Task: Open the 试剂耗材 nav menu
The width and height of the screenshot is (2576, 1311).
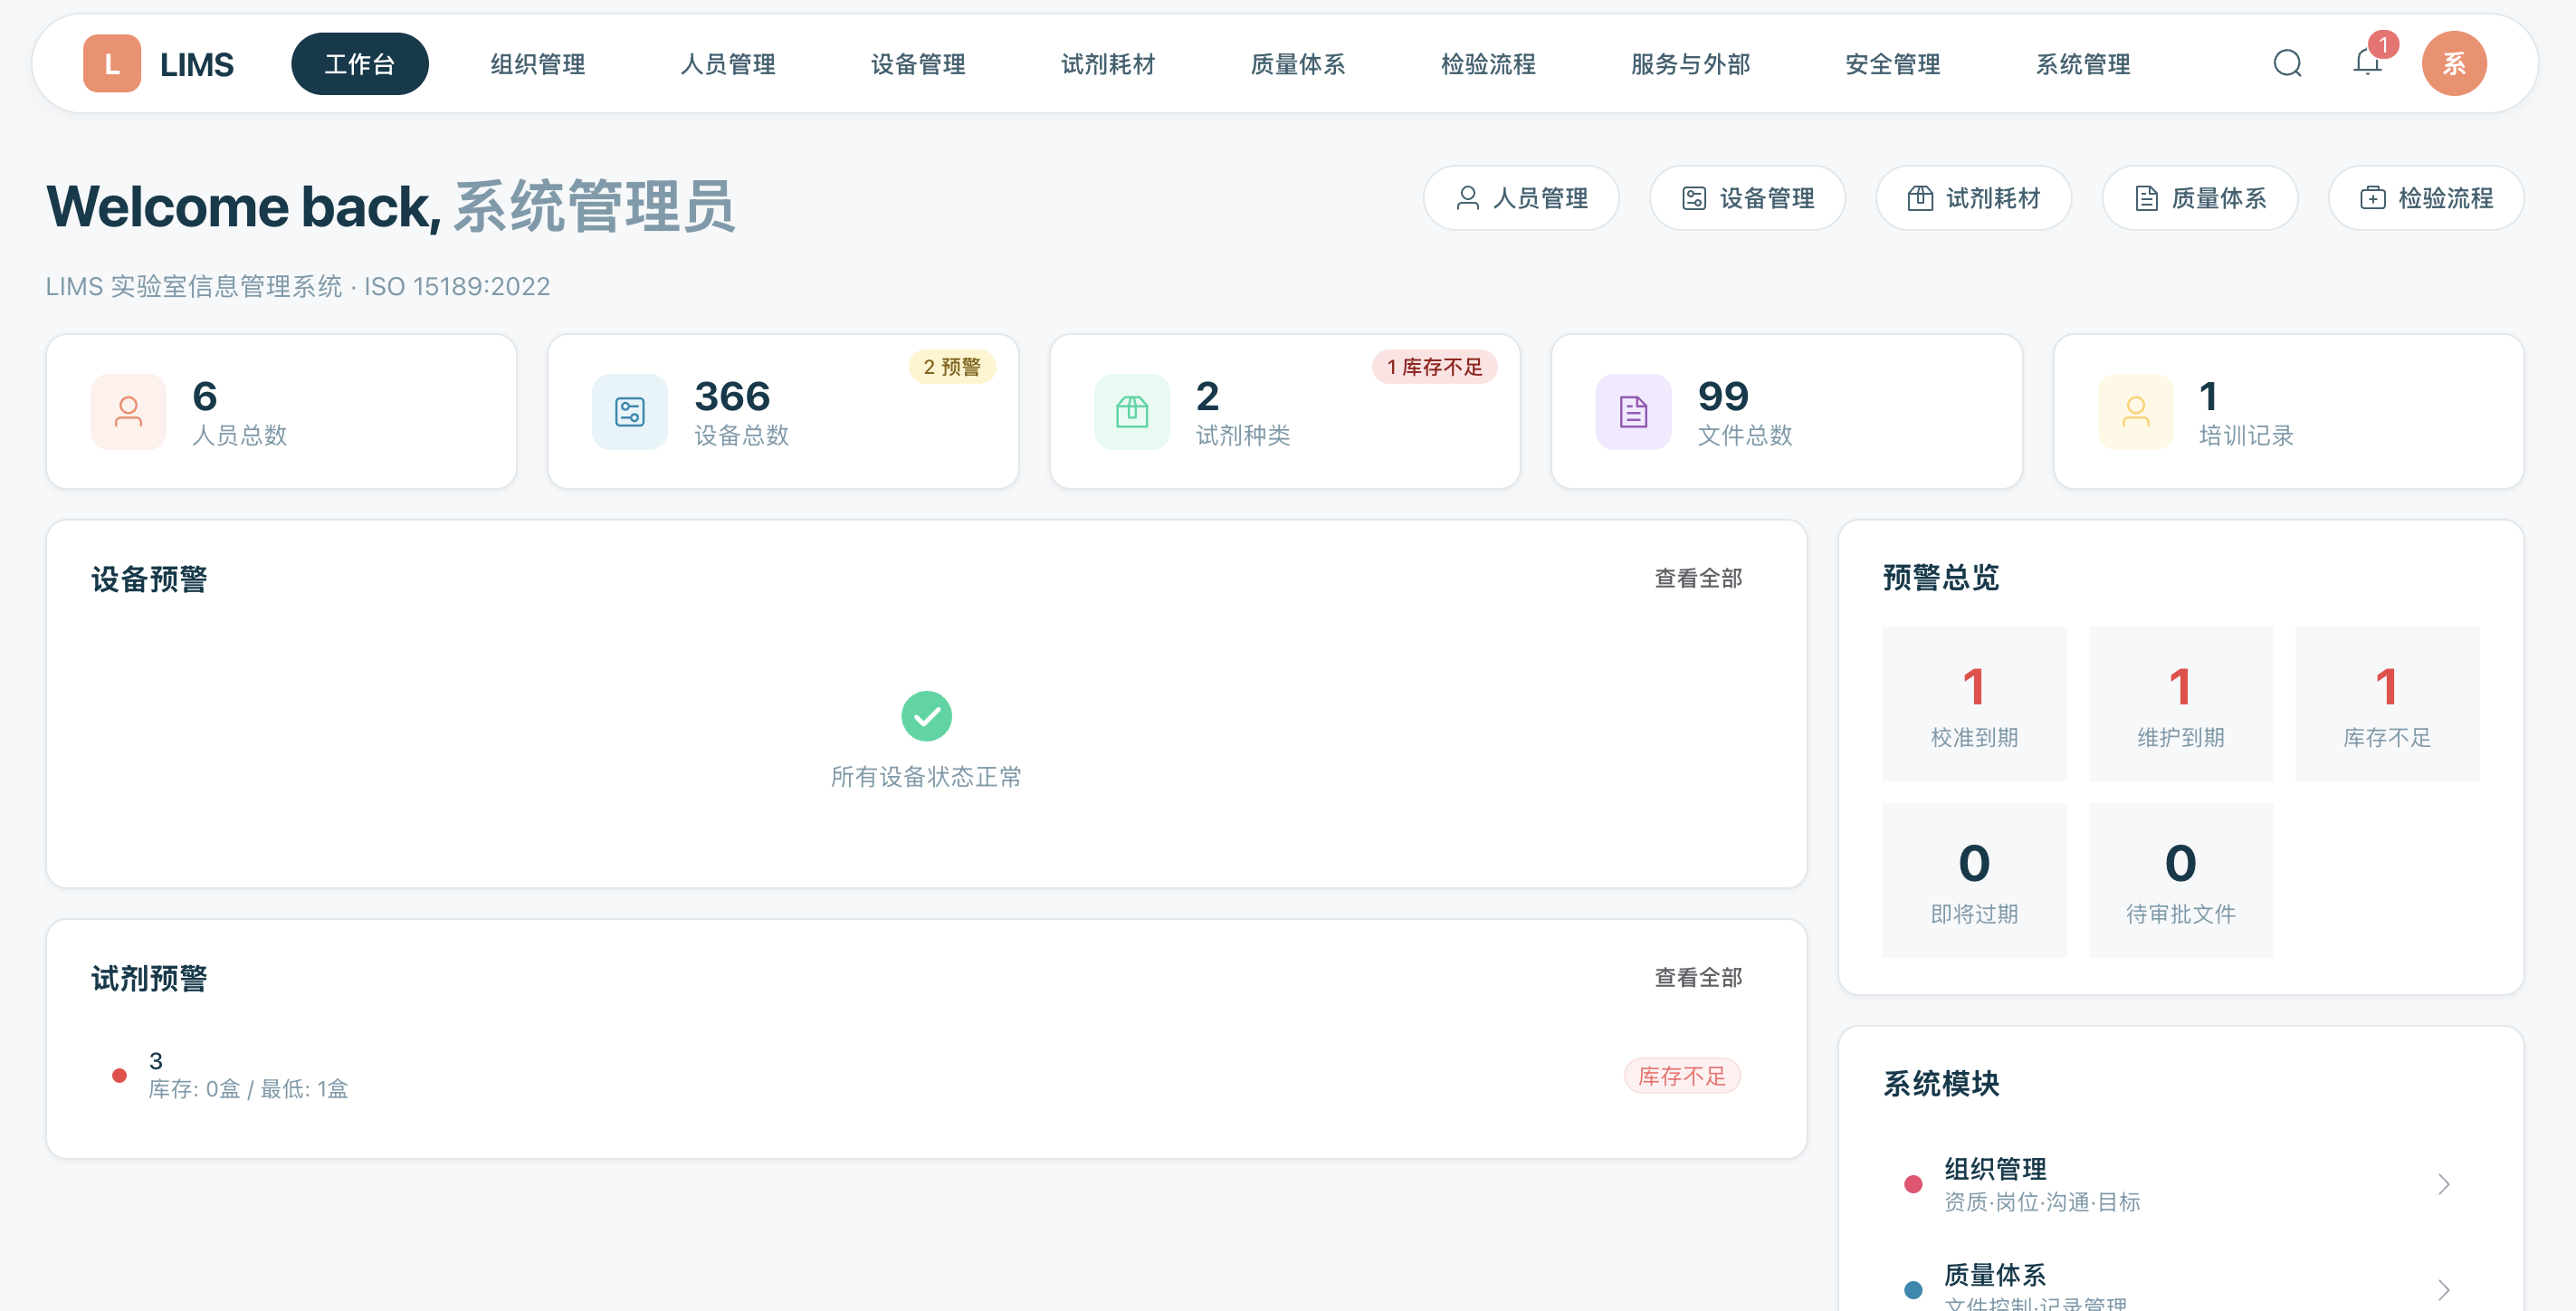Action: [x=1108, y=64]
